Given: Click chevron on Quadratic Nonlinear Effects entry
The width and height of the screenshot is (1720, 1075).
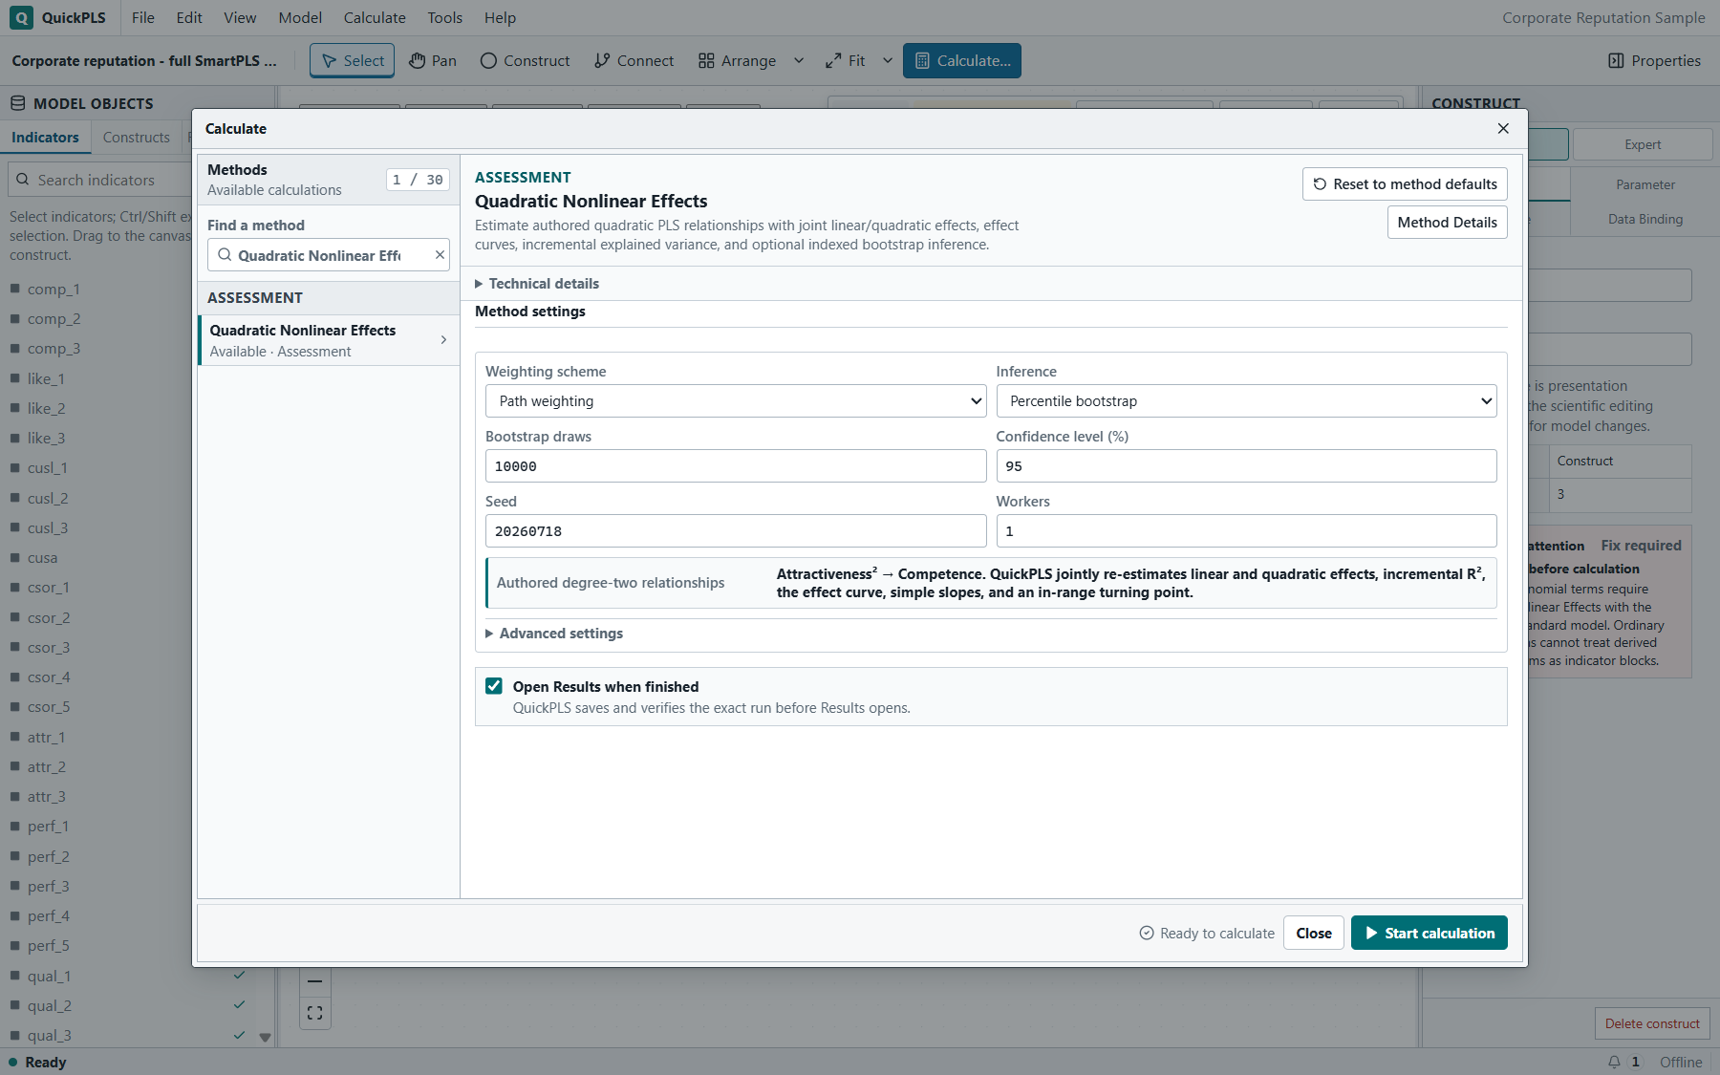Looking at the screenshot, I should coord(443,340).
